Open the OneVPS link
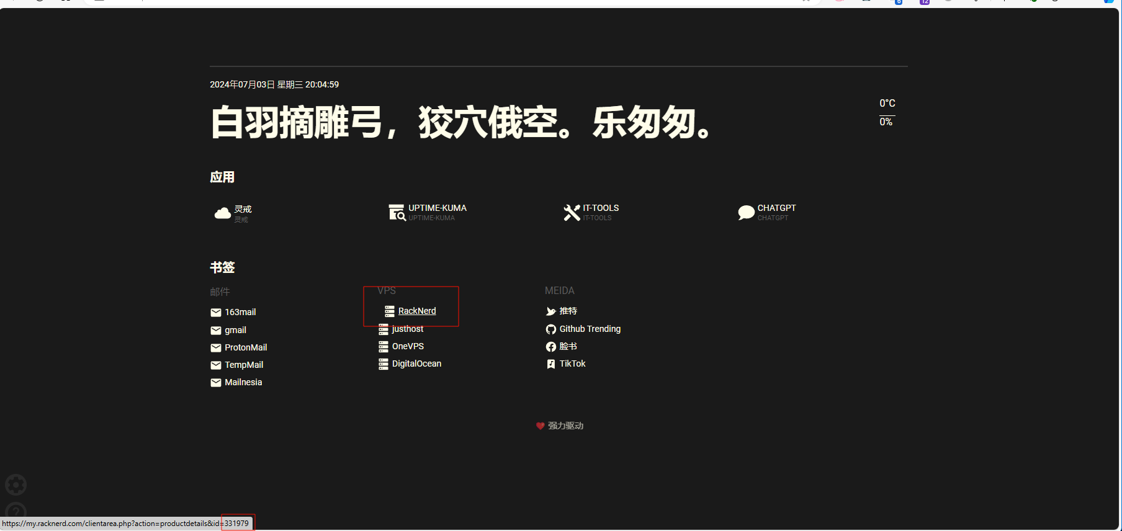The height and width of the screenshot is (531, 1122). click(x=408, y=346)
